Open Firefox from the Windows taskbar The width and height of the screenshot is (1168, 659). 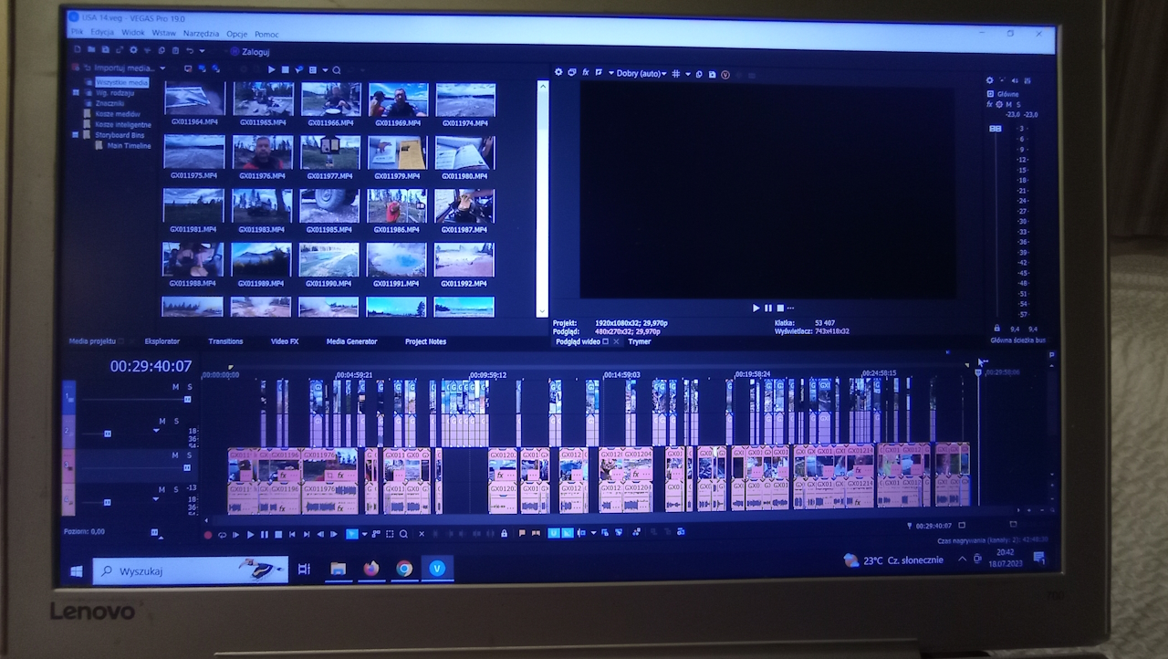(x=370, y=569)
